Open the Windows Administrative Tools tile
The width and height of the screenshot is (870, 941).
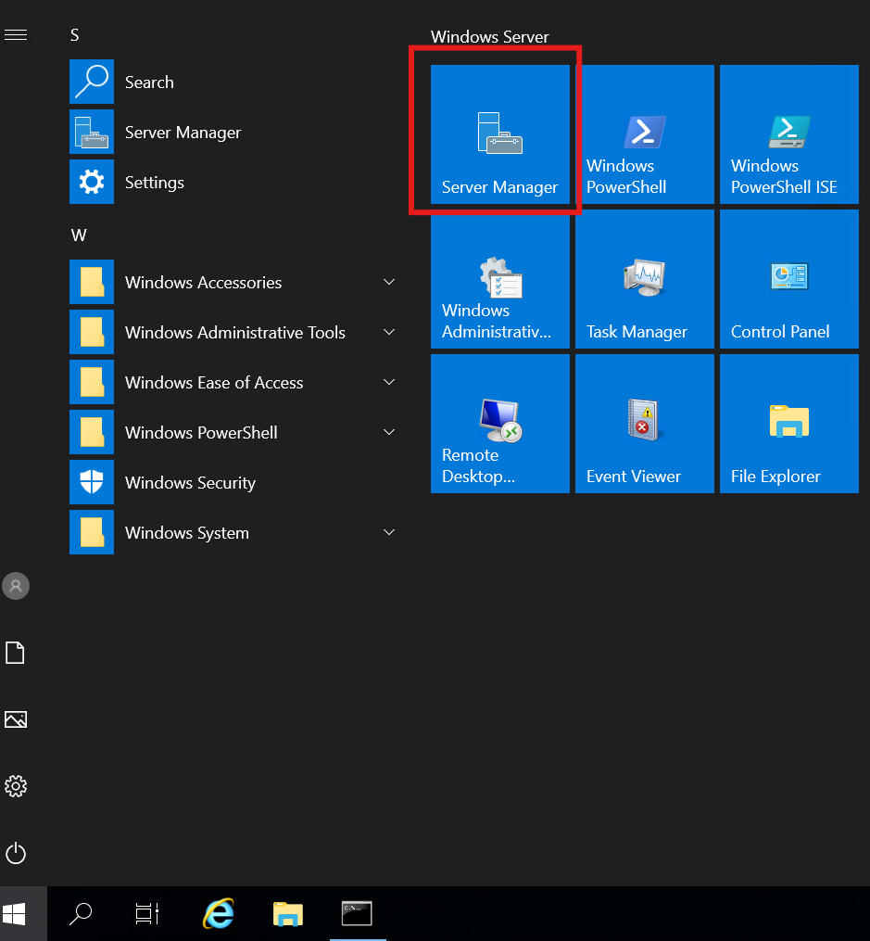pyautogui.click(x=499, y=280)
